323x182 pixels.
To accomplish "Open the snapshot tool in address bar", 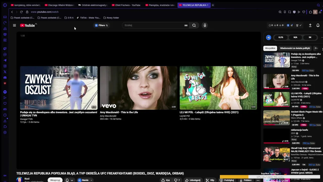I will [x=289, y=12].
